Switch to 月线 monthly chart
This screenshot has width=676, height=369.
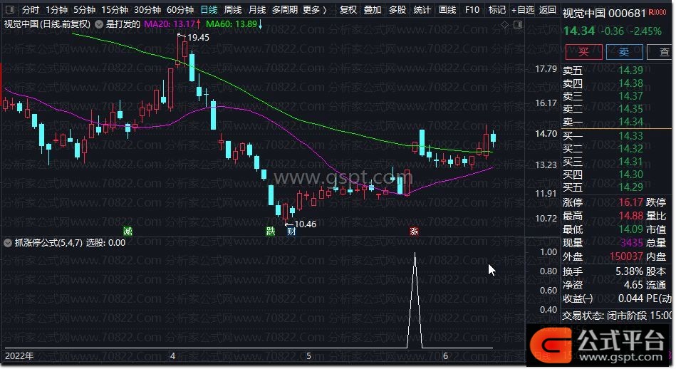257,9
